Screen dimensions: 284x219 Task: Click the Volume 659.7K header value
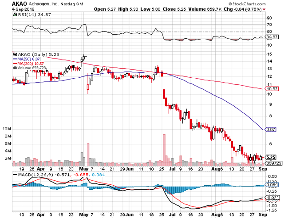pos(205,9)
